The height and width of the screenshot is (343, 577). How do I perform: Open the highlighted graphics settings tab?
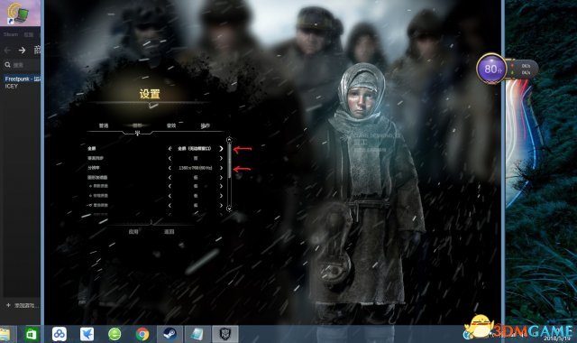pos(137,125)
